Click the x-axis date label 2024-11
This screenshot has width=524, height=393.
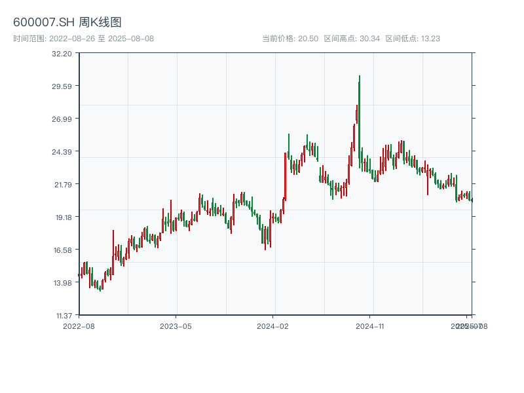click(x=370, y=326)
